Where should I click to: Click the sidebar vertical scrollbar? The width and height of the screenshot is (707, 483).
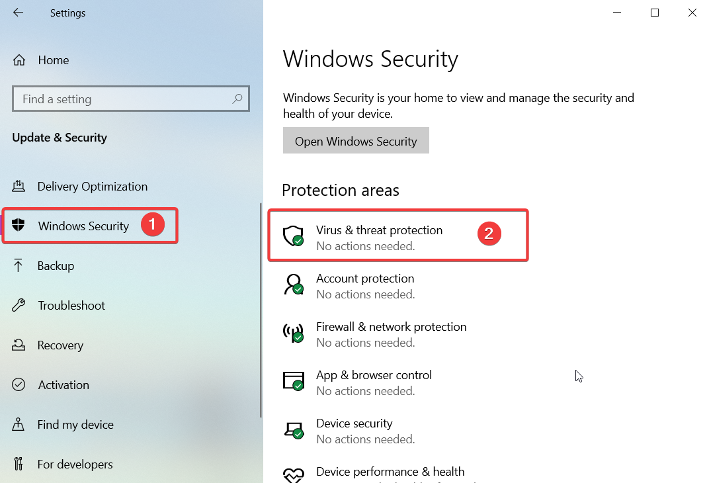pos(261,310)
